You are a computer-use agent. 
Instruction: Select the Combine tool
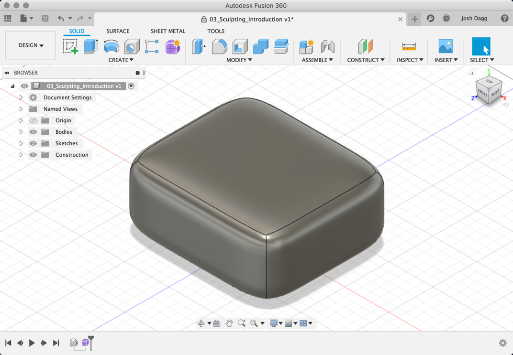point(261,46)
